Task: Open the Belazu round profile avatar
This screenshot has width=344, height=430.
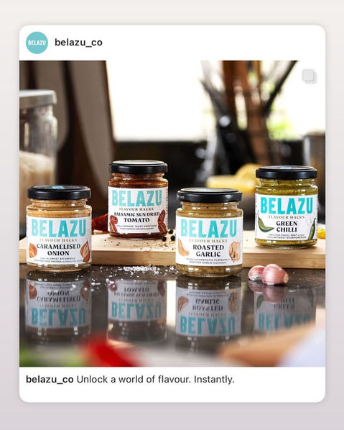Action: click(37, 42)
